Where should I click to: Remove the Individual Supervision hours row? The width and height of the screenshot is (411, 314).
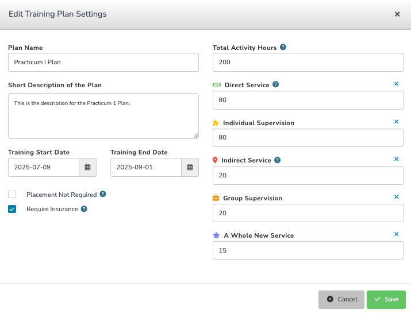click(396, 122)
